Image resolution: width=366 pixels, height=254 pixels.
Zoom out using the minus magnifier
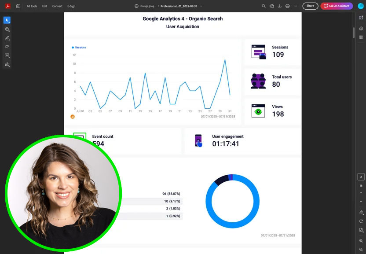[361, 250]
